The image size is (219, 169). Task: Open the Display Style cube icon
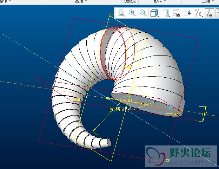[154, 13]
